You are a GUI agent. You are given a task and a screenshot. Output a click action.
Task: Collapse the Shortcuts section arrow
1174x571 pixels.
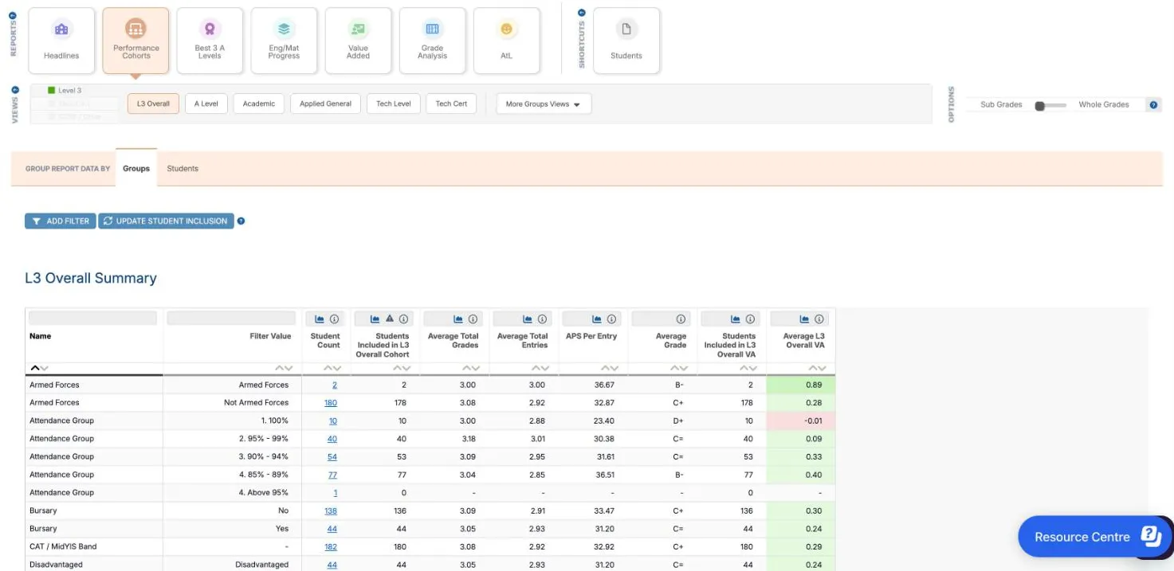[581, 13]
